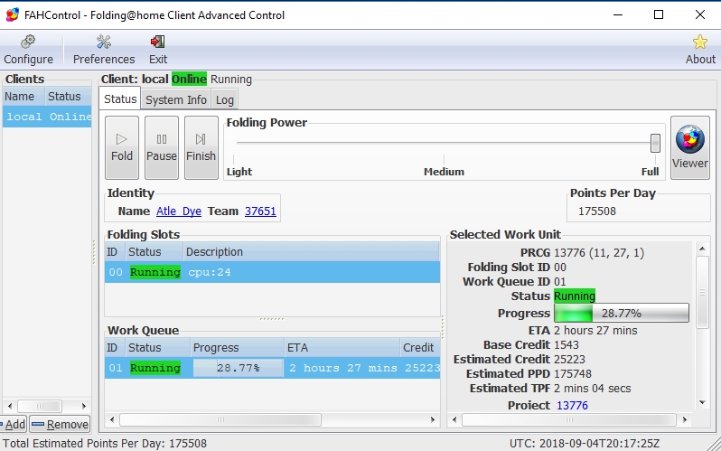721x451 pixels.
Task: Minimize the FAHControl window
Action: pos(618,14)
